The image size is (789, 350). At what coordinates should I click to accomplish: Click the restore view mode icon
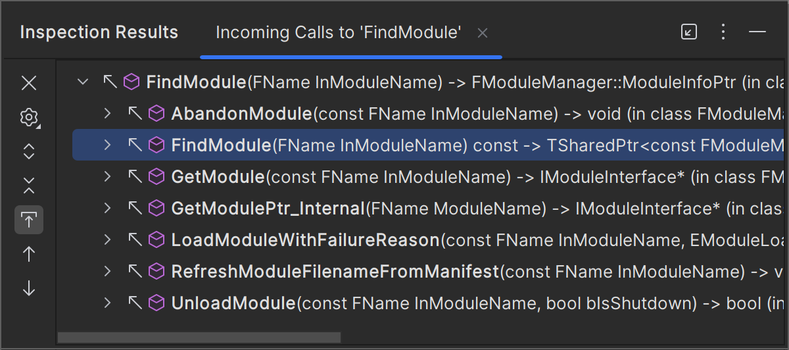click(688, 32)
